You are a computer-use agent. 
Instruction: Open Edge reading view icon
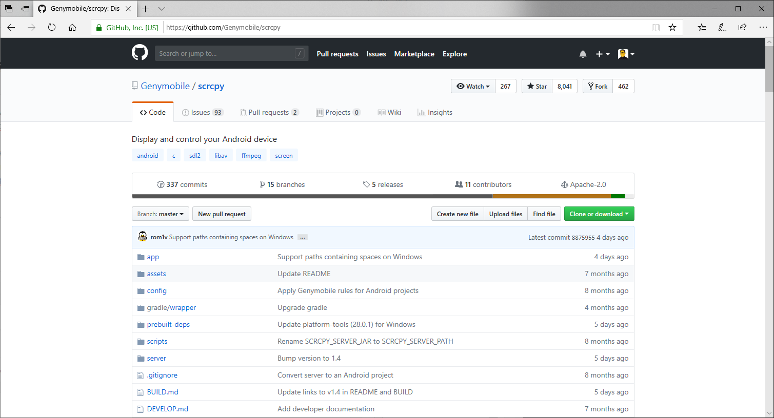pyautogui.click(x=656, y=27)
